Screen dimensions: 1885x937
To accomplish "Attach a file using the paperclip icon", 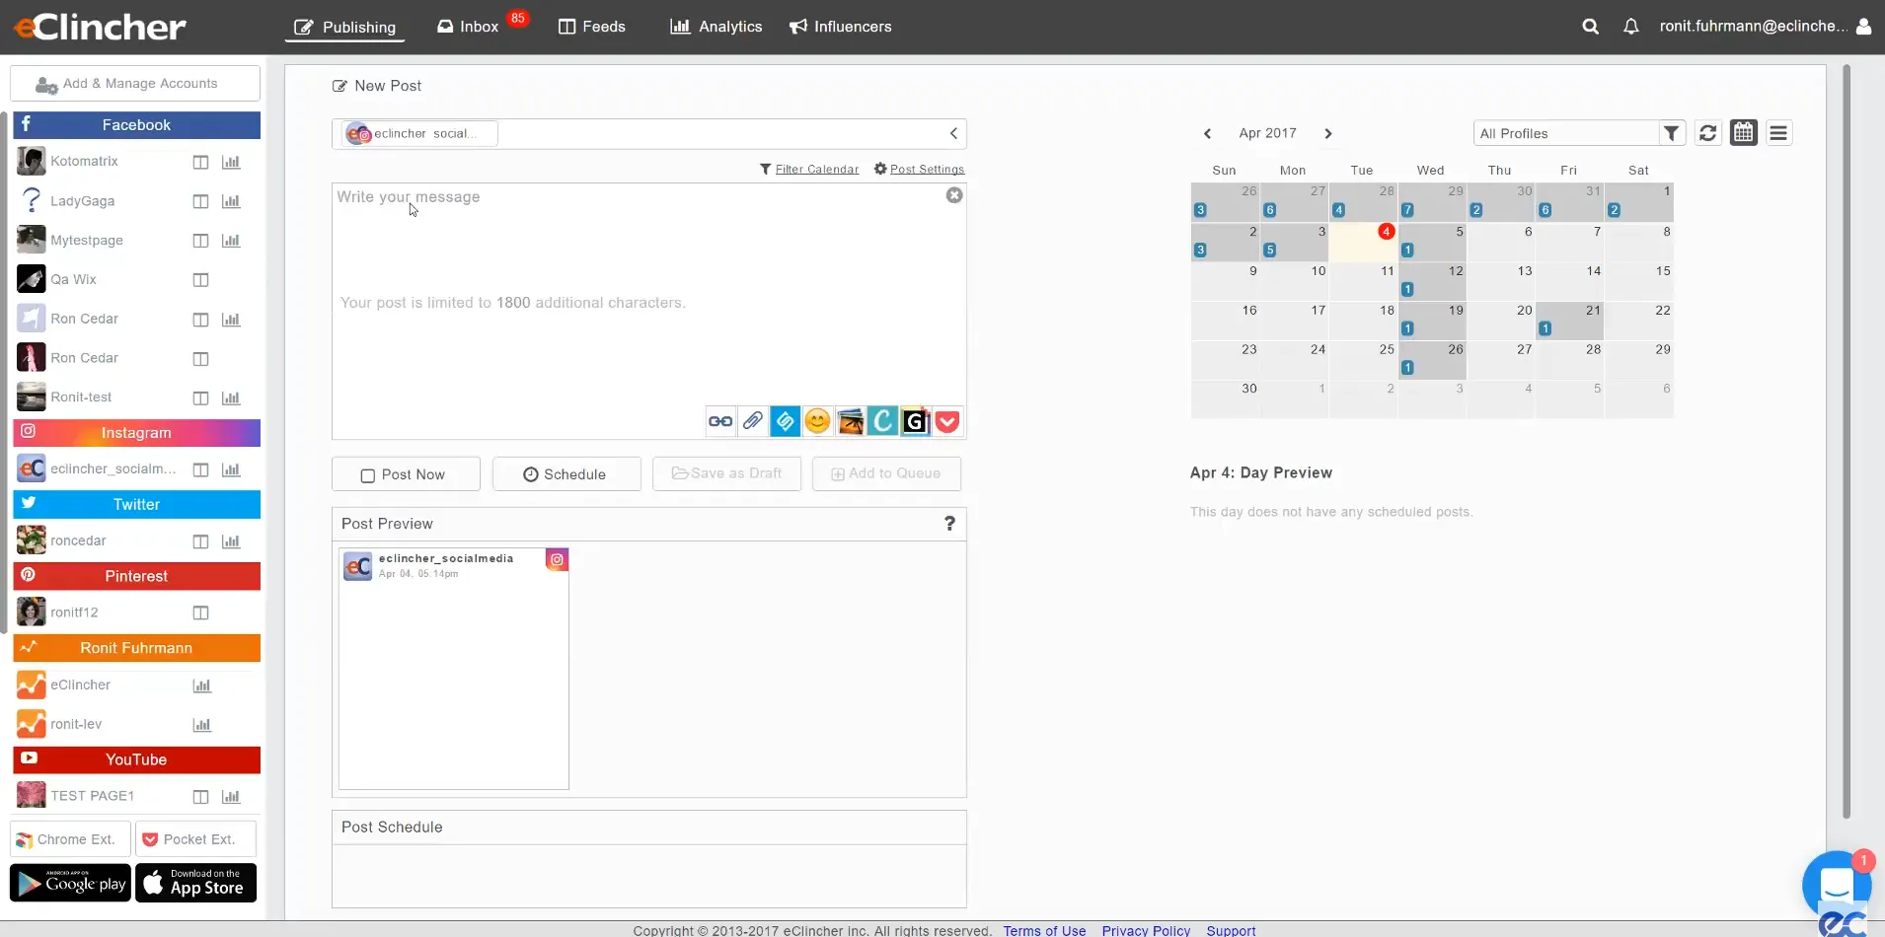I will (x=752, y=421).
